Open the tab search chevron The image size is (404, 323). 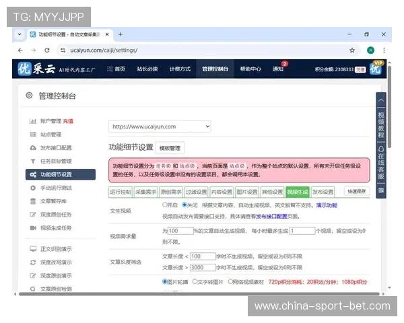[x=20, y=34]
